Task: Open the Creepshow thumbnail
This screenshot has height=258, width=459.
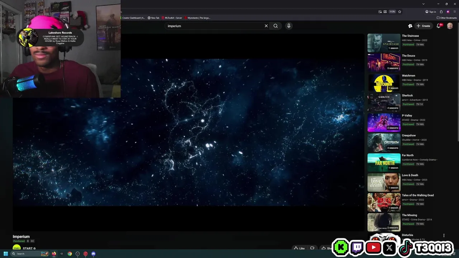Action: 384,143
